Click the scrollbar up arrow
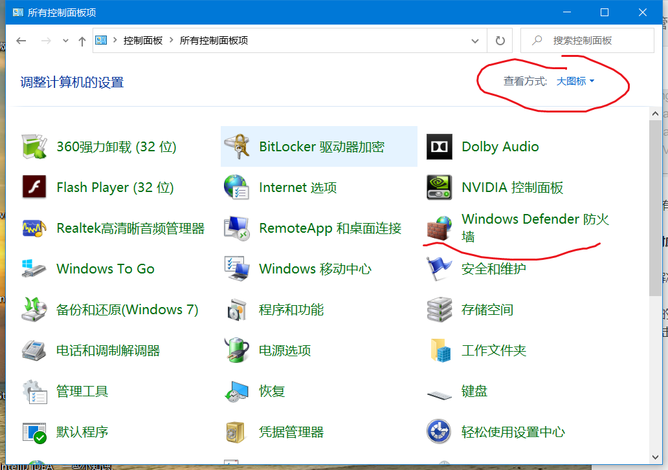Image resolution: width=668 pixels, height=470 pixels. (x=655, y=114)
